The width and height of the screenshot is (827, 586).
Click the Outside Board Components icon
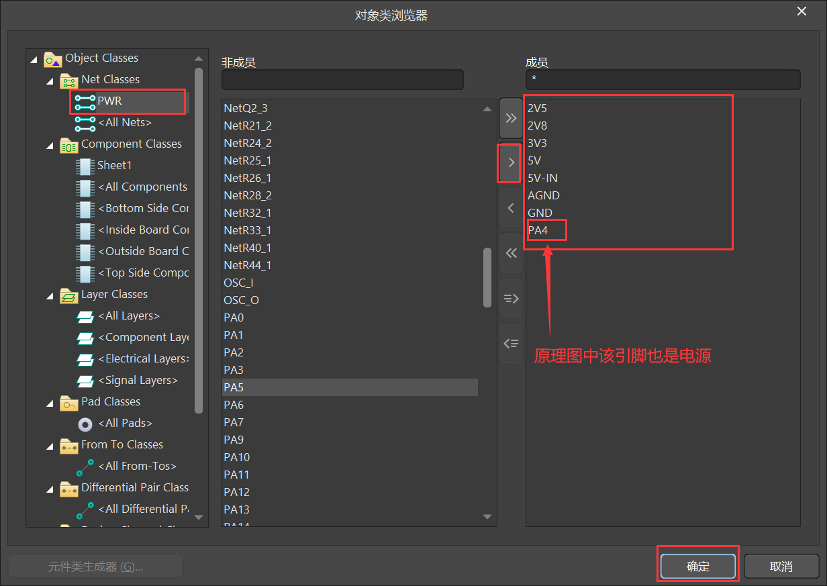click(x=85, y=252)
